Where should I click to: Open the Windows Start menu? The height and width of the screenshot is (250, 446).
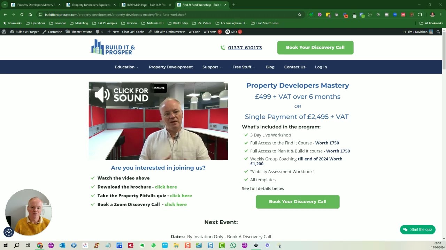click(x=5, y=245)
